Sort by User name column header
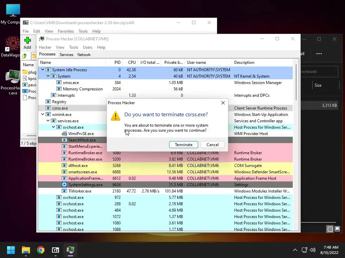Image resolution: width=345 pixels, height=258 pixels. [x=208, y=62]
